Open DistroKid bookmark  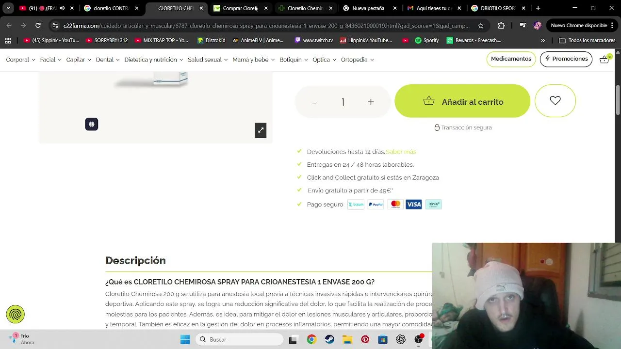[x=211, y=40]
